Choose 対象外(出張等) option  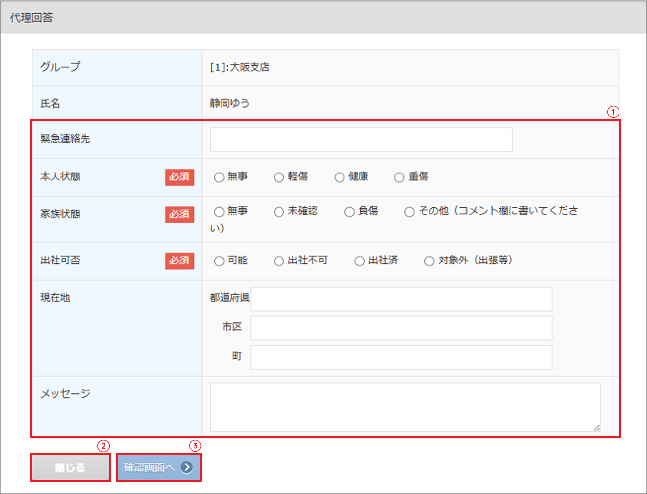pyautogui.click(x=429, y=261)
